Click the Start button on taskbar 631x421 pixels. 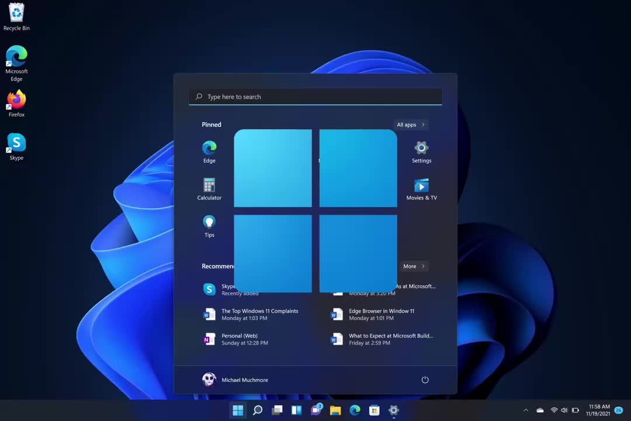pyautogui.click(x=238, y=410)
